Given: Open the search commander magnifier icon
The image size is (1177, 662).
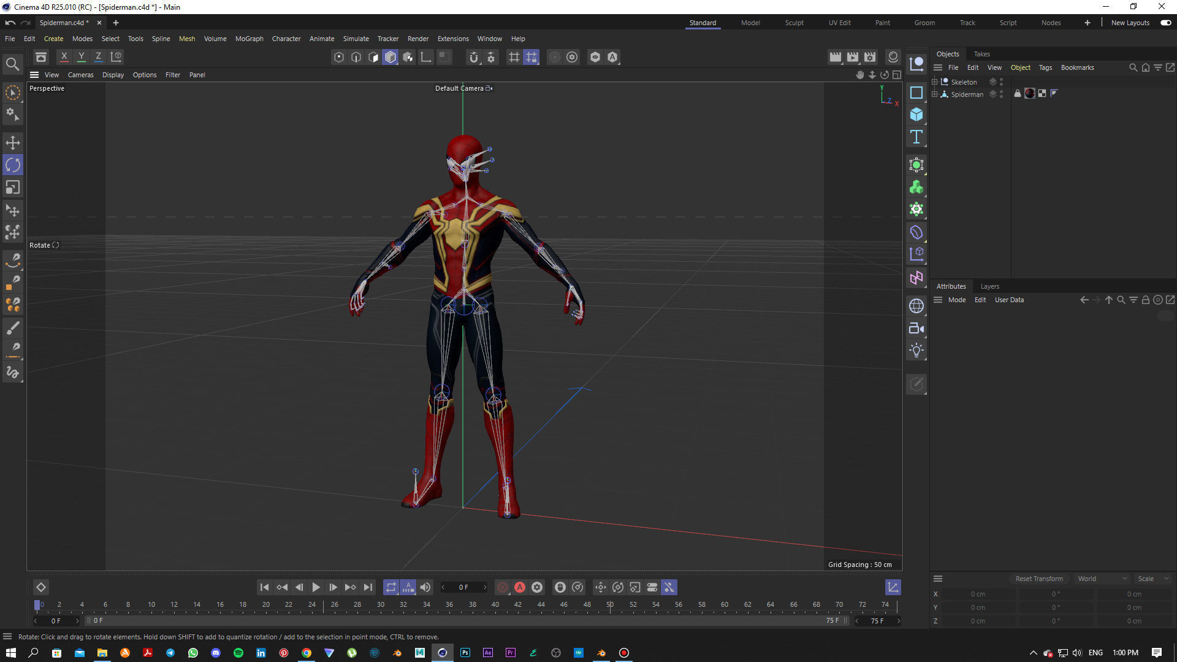Looking at the screenshot, I should click(x=12, y=64).
